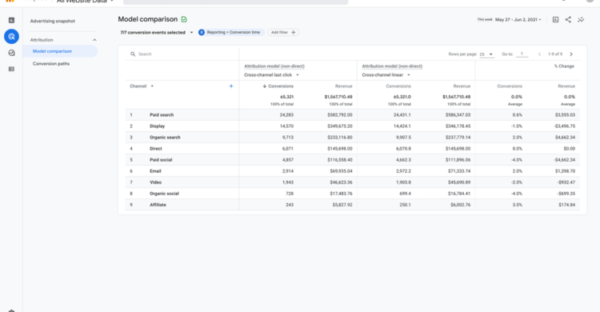Click the 1-9 of 9 pagination label
This screenshot has width=600, height=312.
pos(555,54)
